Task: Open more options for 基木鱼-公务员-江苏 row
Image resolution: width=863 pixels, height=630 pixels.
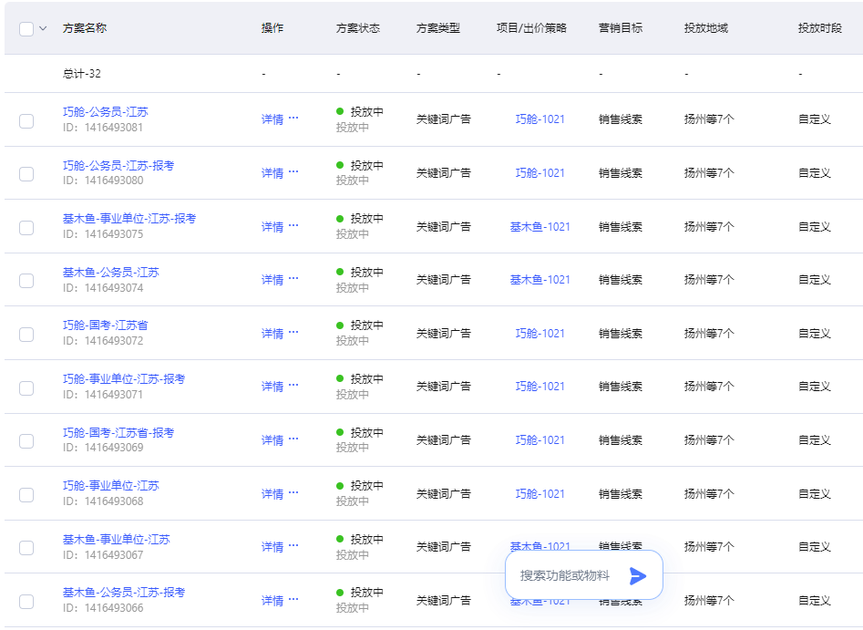Action: tap(293, 279)
